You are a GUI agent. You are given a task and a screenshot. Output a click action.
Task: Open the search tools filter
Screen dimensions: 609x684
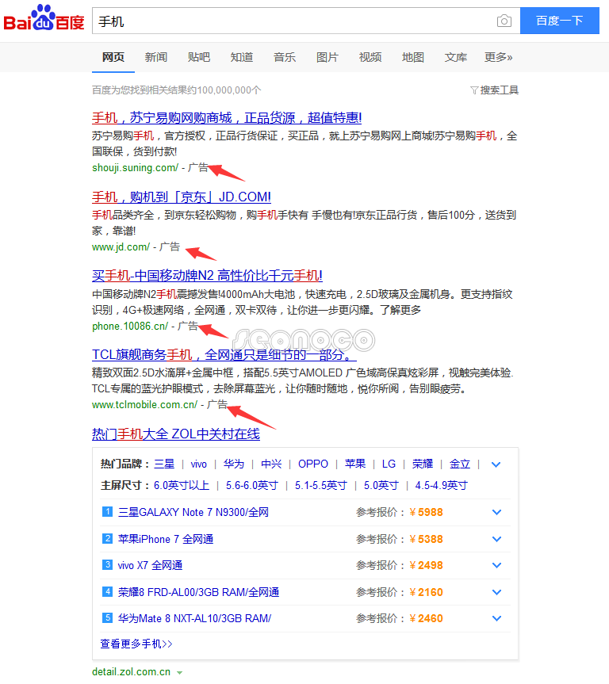(x=494, y=90)
